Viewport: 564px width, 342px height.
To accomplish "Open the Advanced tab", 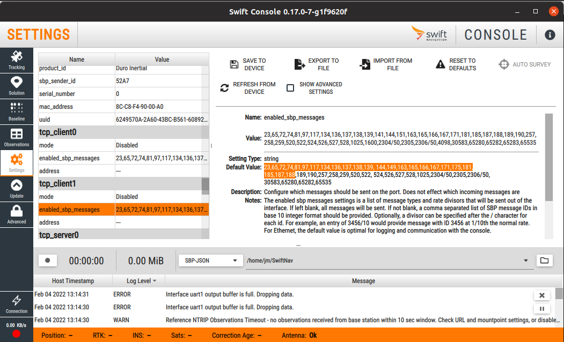I will click(x=17, y=215).
